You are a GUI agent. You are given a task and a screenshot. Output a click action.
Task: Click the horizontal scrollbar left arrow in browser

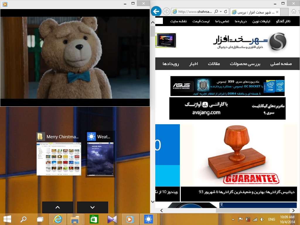tap(162, 210)
